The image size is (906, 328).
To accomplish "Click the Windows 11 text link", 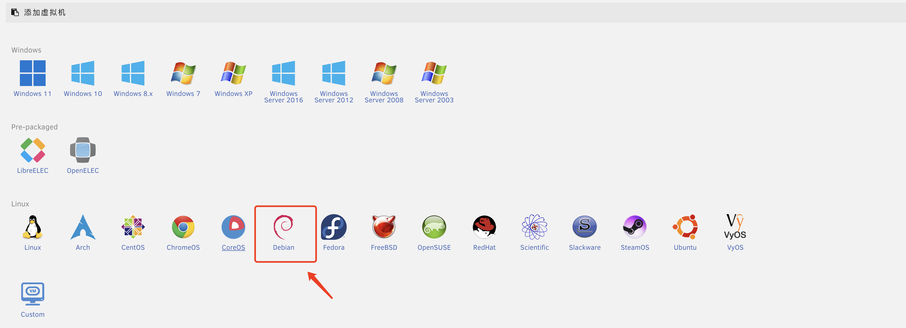I will [33, 94].
